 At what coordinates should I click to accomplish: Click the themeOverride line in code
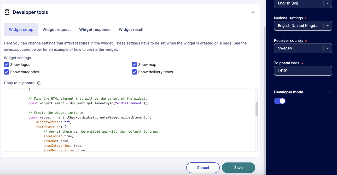(51, 127)
